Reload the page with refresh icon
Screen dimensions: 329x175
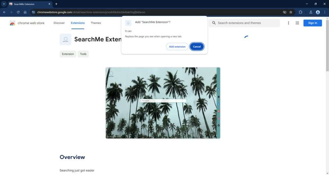point(18,12)
